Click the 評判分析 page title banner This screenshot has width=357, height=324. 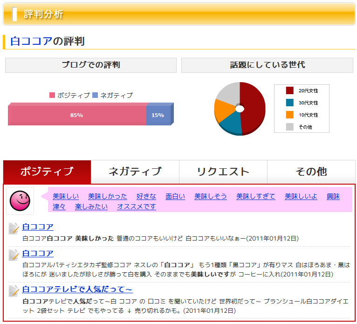(x=179, y=14)
